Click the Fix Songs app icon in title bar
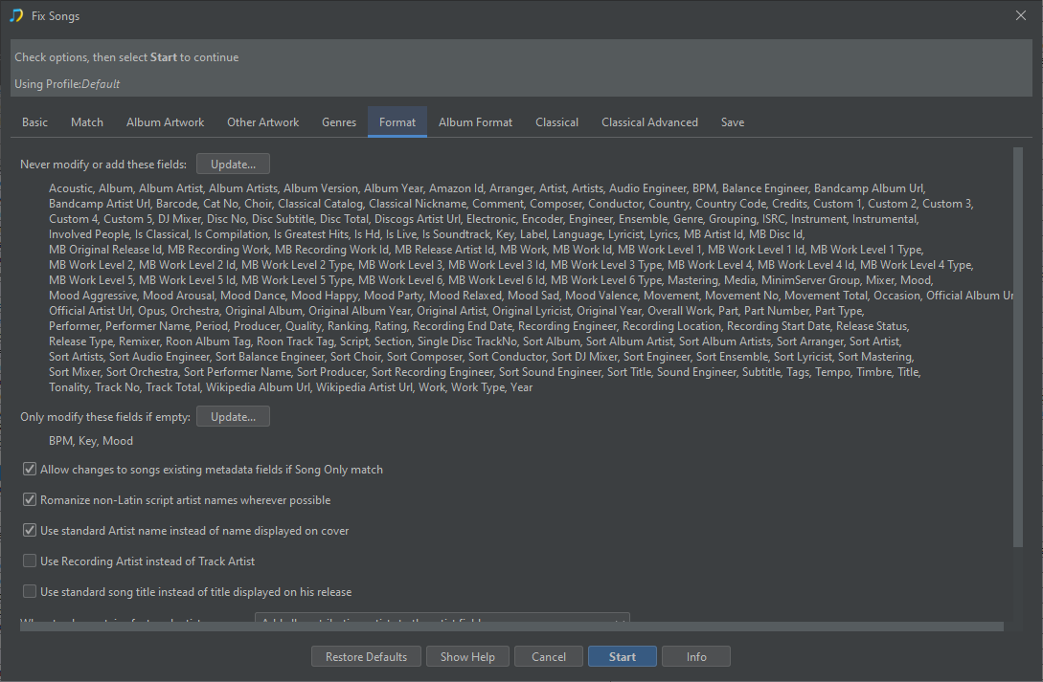The image size is (1043, 682). tap(16, 16)
